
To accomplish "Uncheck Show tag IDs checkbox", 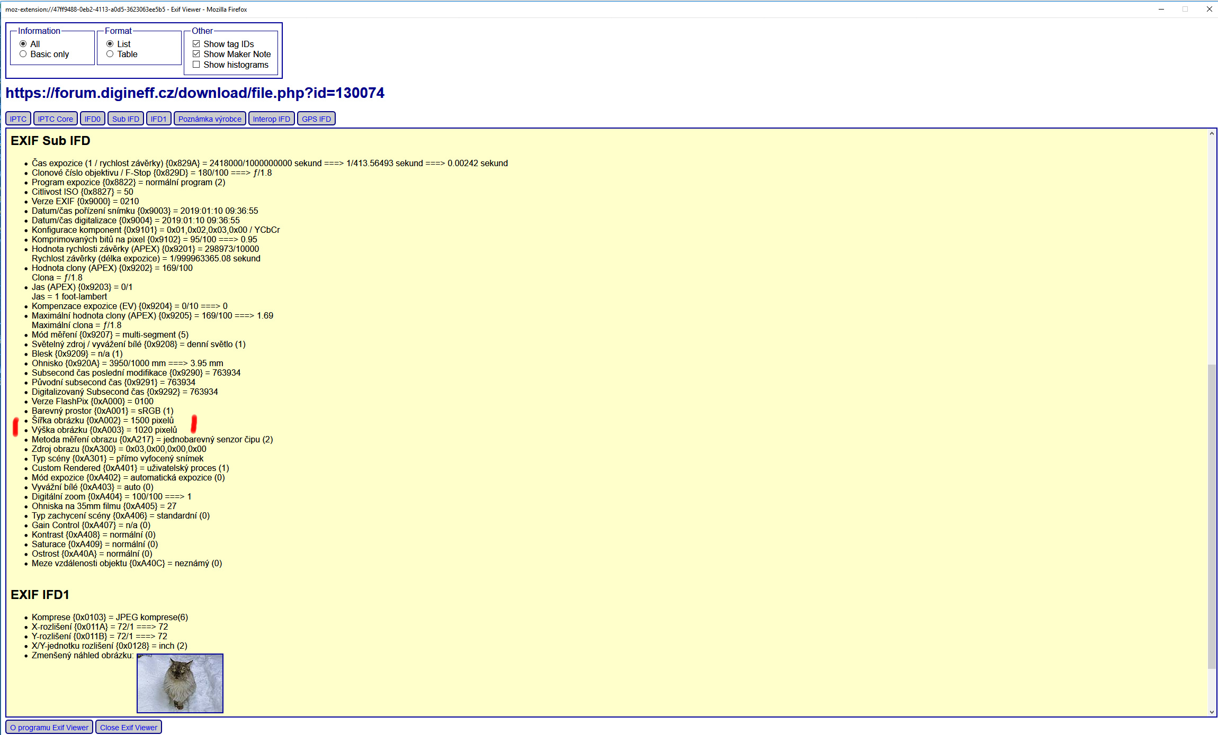I will [x=196, y=44].
